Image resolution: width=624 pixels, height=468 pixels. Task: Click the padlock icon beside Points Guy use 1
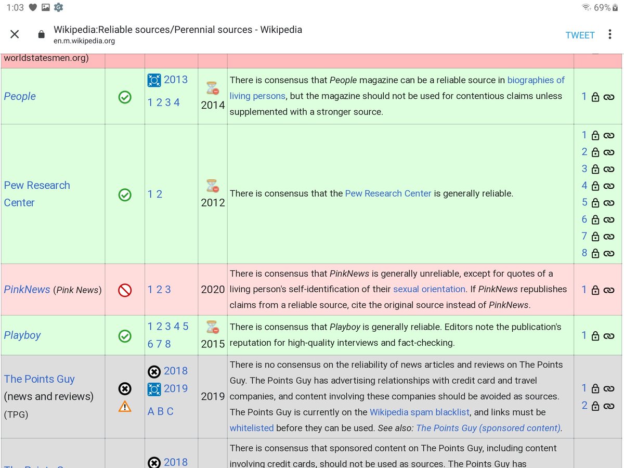[x=595, y=388]
